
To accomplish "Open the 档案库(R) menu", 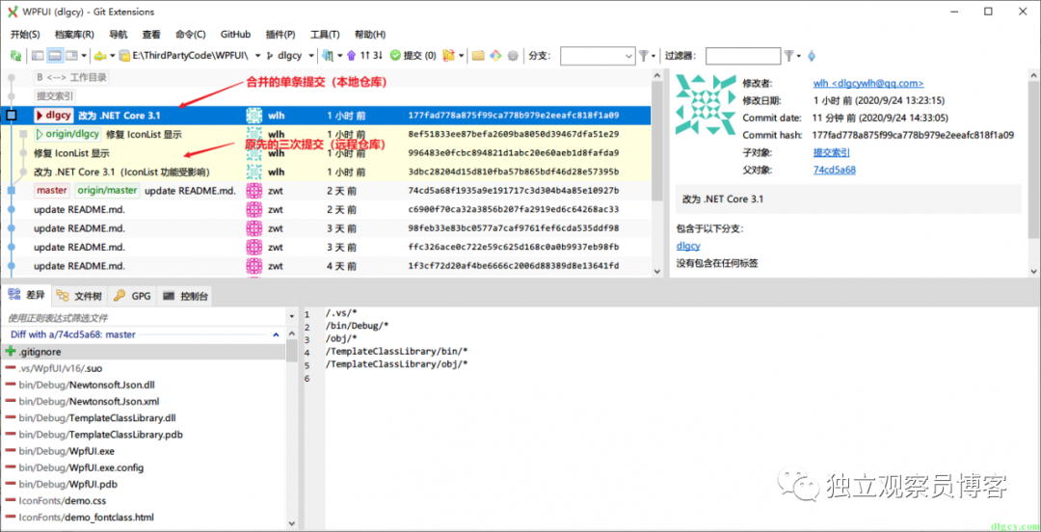I will (73, 35).
